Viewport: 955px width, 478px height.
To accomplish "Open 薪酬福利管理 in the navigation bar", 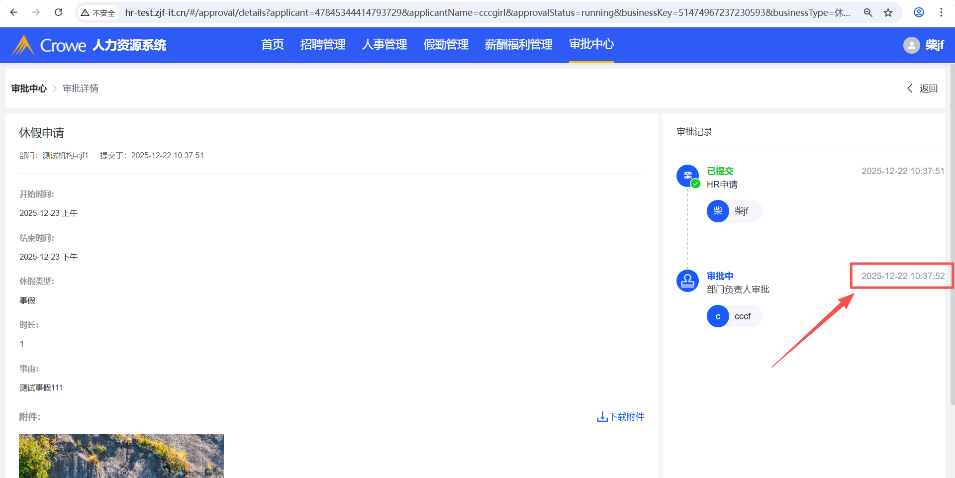I will pos(518,45).
